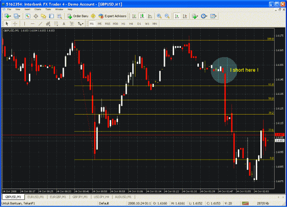Open the Strategy Tester magnifier icon
Screen dimensions: 287x207
pos(60,16)
